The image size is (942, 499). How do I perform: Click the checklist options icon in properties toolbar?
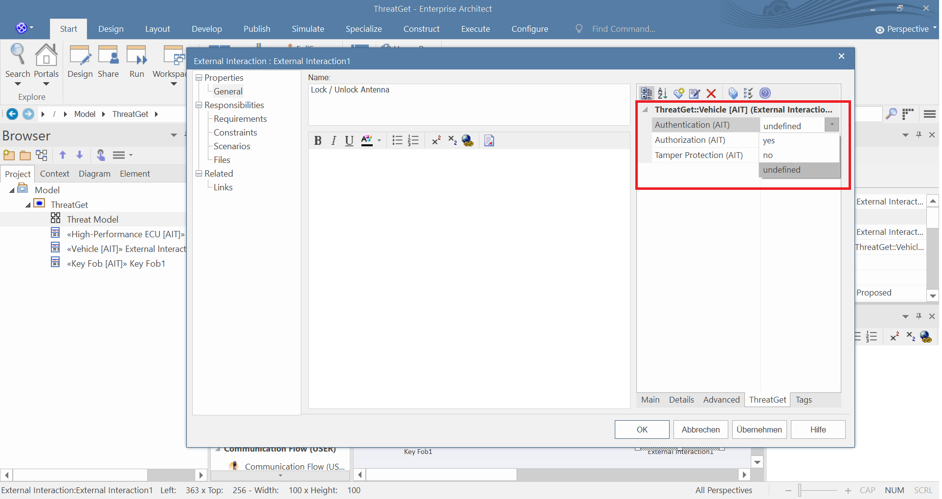(748, 93)
